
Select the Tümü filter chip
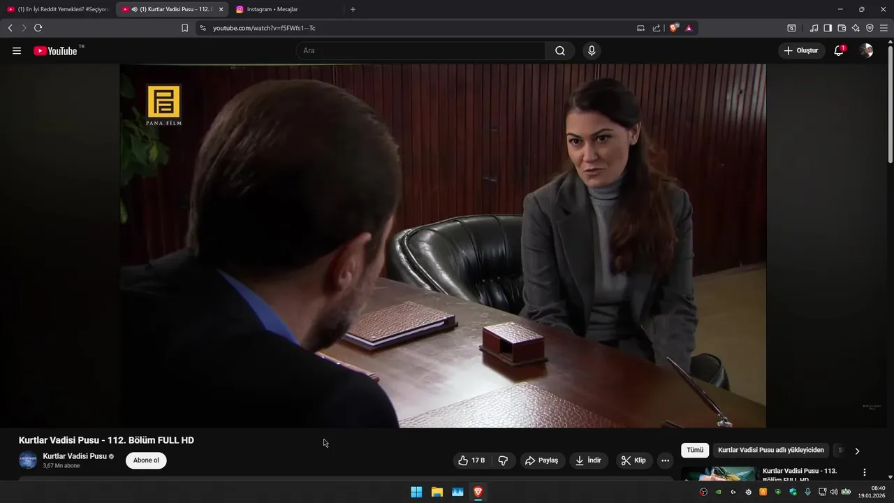(695, 451)
